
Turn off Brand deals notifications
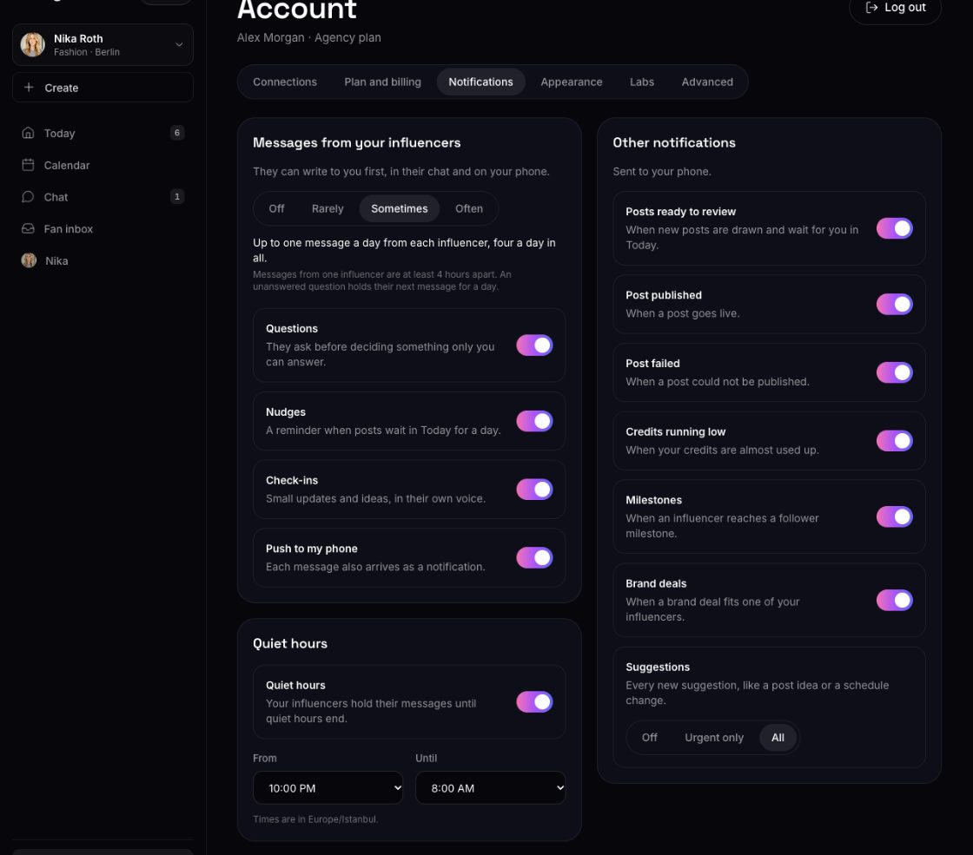894,600
